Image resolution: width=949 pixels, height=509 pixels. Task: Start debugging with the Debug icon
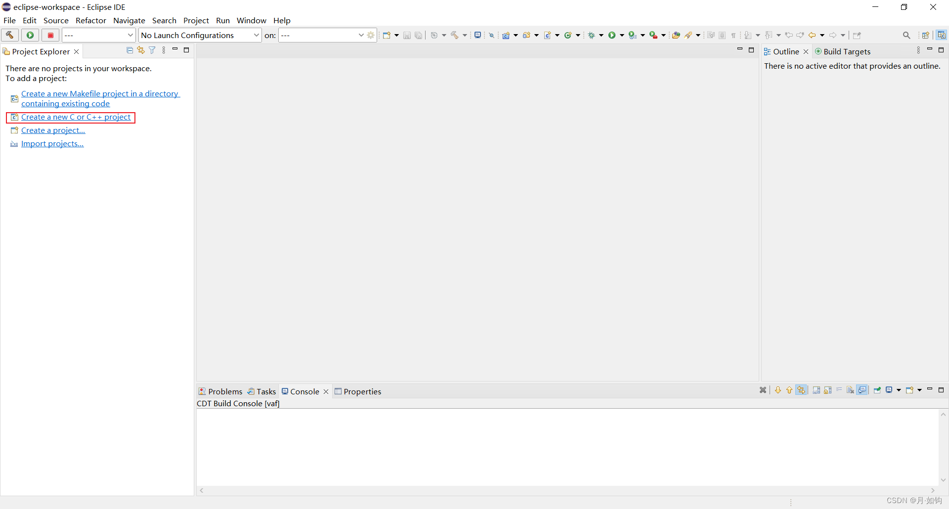pos(592,35)
